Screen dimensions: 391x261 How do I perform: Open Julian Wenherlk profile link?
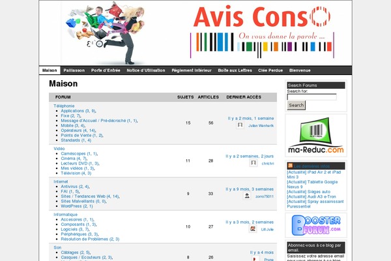[261, 126]
